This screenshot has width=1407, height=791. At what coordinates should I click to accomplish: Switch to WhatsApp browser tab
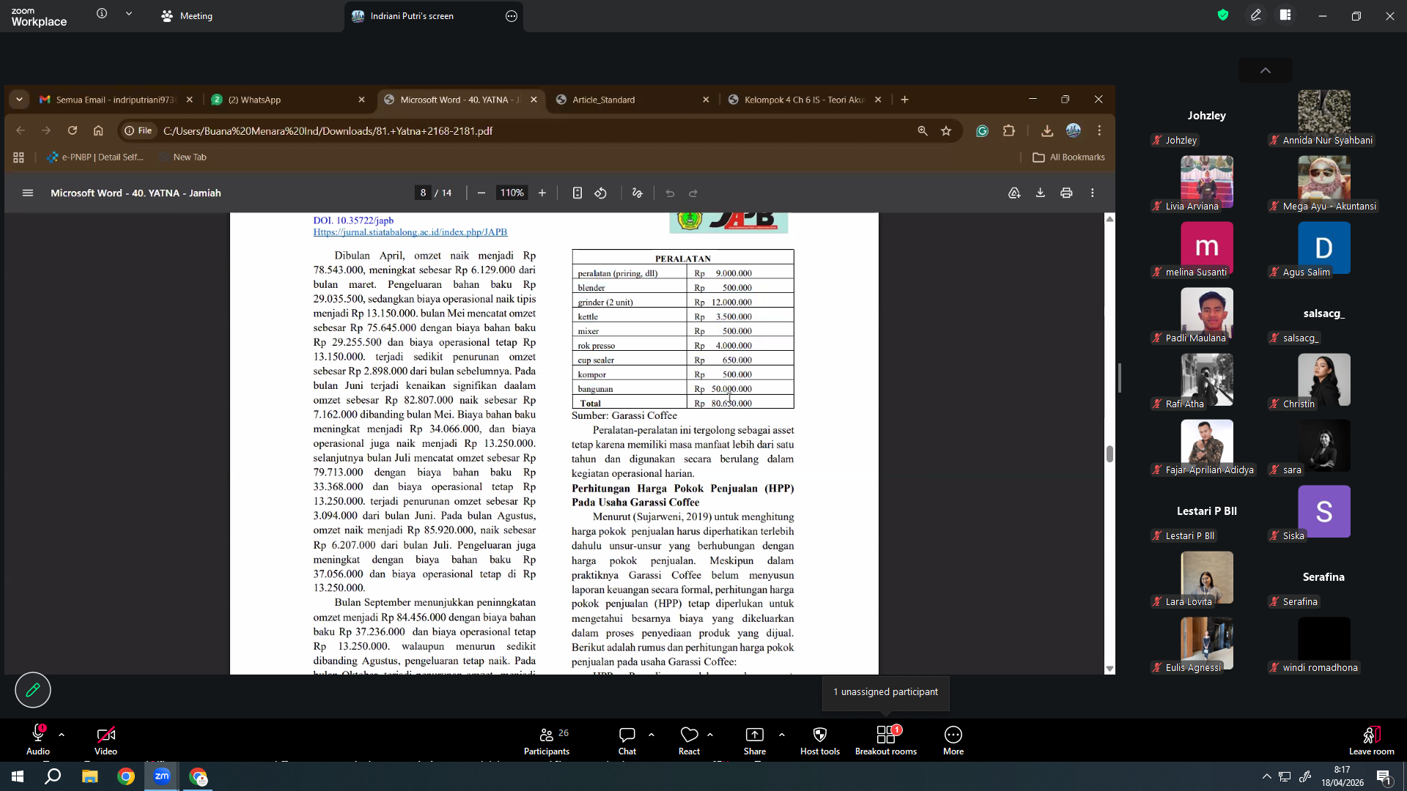click(x=287, y=100)
